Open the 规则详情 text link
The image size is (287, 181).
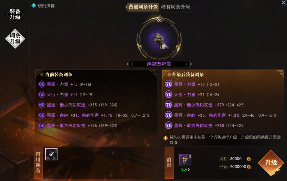tap(46, 6)
